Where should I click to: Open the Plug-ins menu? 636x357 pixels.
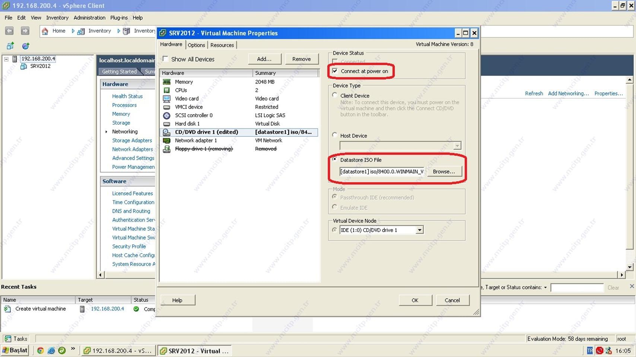click(119, 17)
